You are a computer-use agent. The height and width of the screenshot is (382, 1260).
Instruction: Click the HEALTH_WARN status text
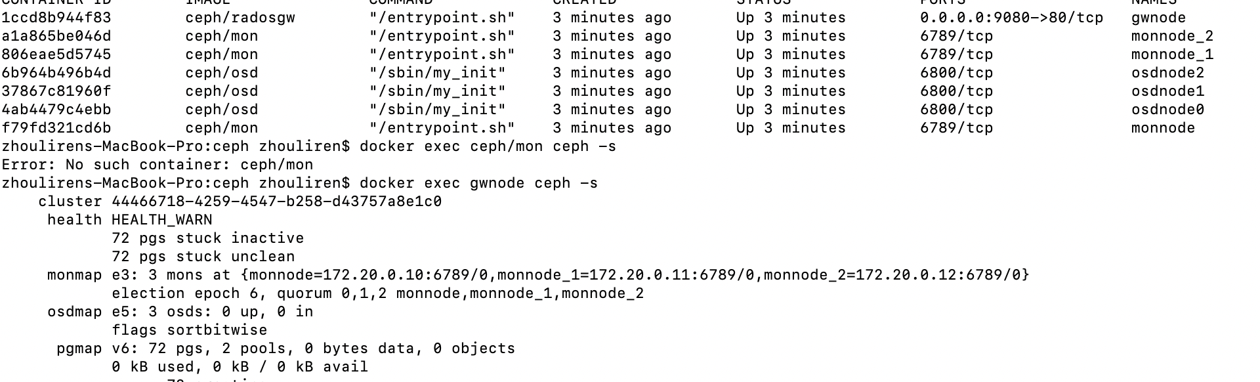[161, 220]
